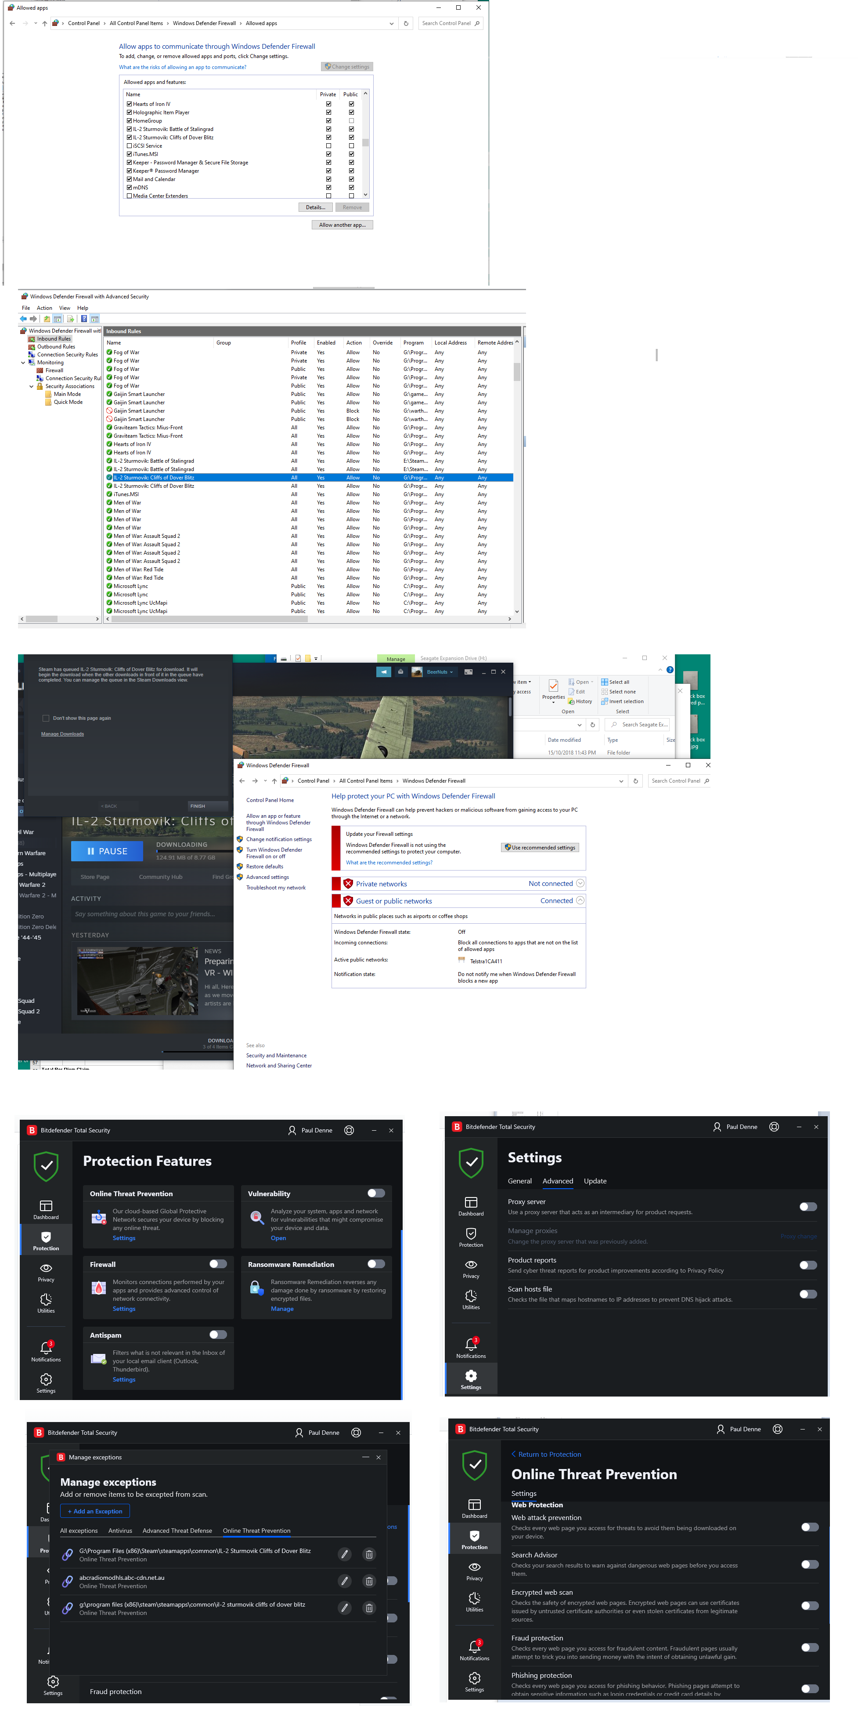The width and height of the screenshot is (858, 1727).
Task: Toggle the Vulnerability switch
Action: point(376,1194)
